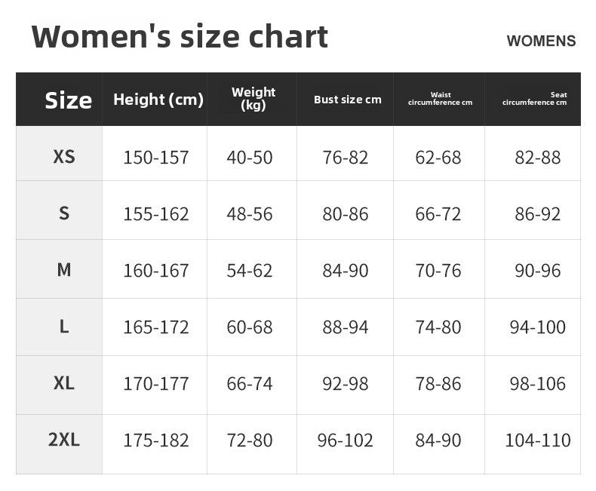This screenshot has height=491, width=596.
Task: Select the M size row label
Action: coord(64,269)
